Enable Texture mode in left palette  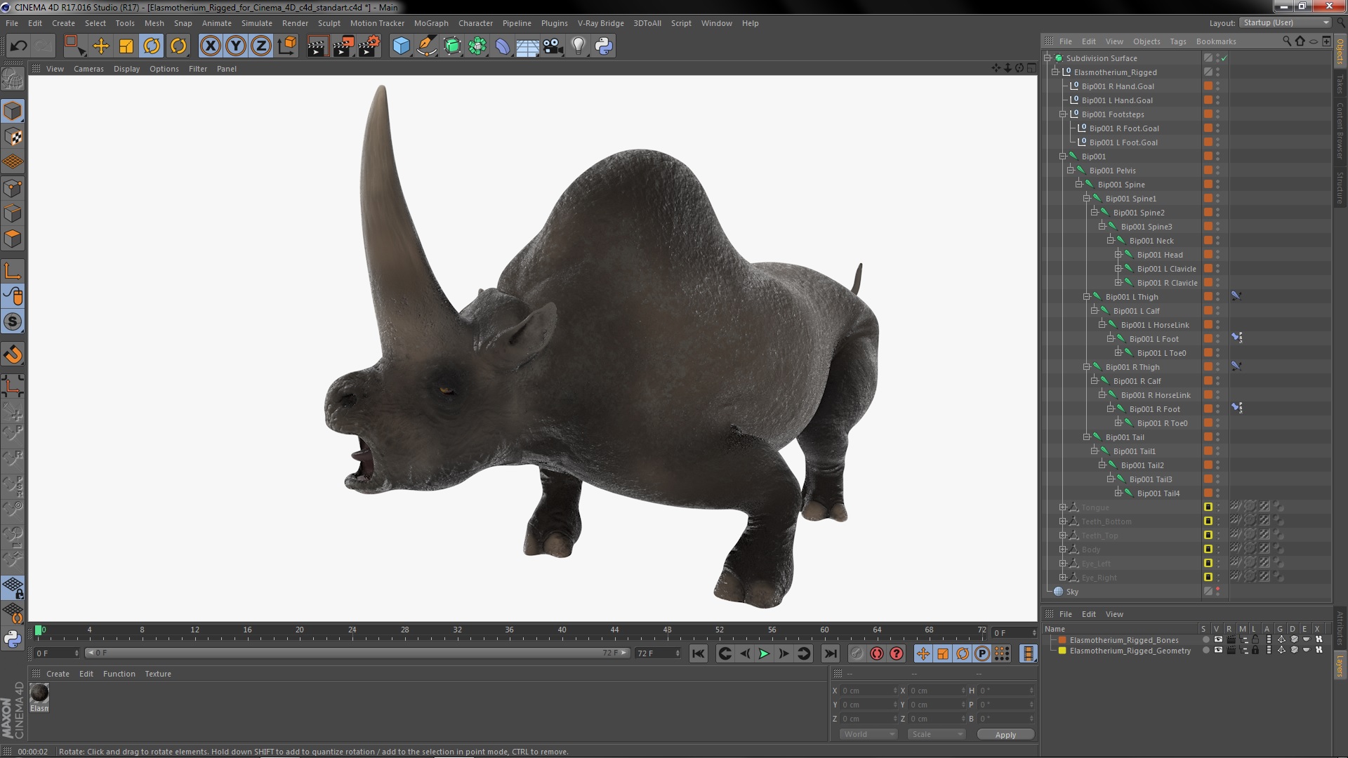[13, 137]
